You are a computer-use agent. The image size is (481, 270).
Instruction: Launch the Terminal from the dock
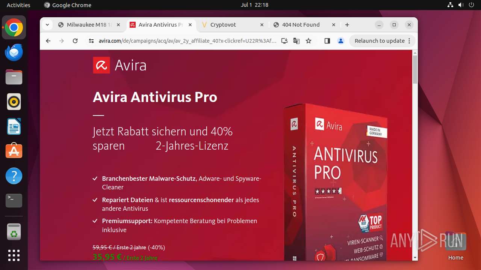pos(14,201)
